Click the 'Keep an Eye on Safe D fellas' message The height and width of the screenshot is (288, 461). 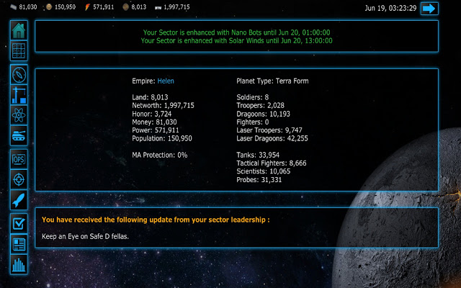(85, 236)
